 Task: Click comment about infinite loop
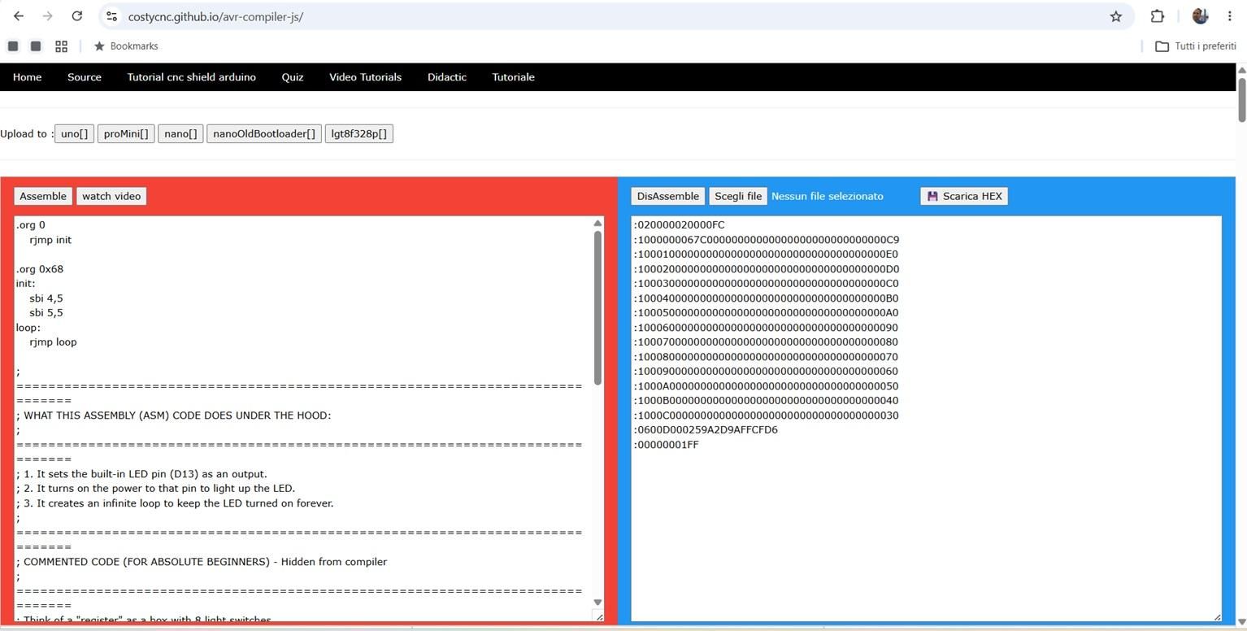tap(175, 503)
